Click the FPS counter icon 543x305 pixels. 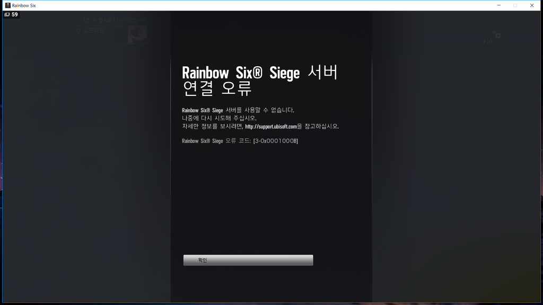click(7, 15)
